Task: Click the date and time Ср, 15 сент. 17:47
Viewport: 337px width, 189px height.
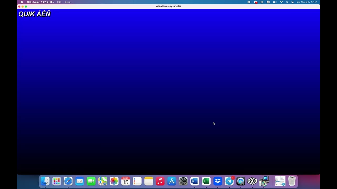Action: (x=307, y=2)
